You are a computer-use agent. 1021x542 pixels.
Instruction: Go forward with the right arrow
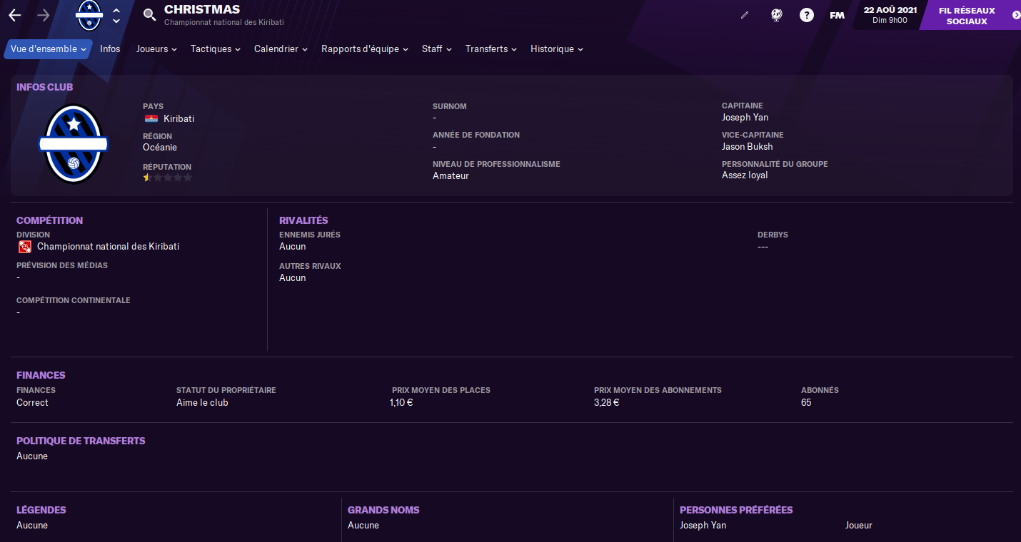(44, 15)
